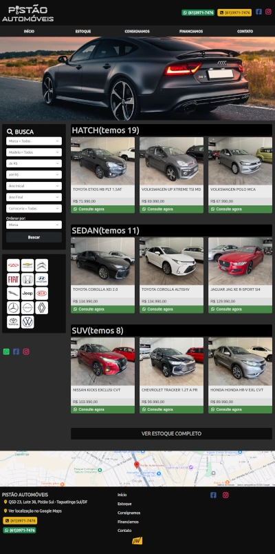275x554 pixels.
Task: Click the yellow phone number in the header
Action: click(234, 12)
